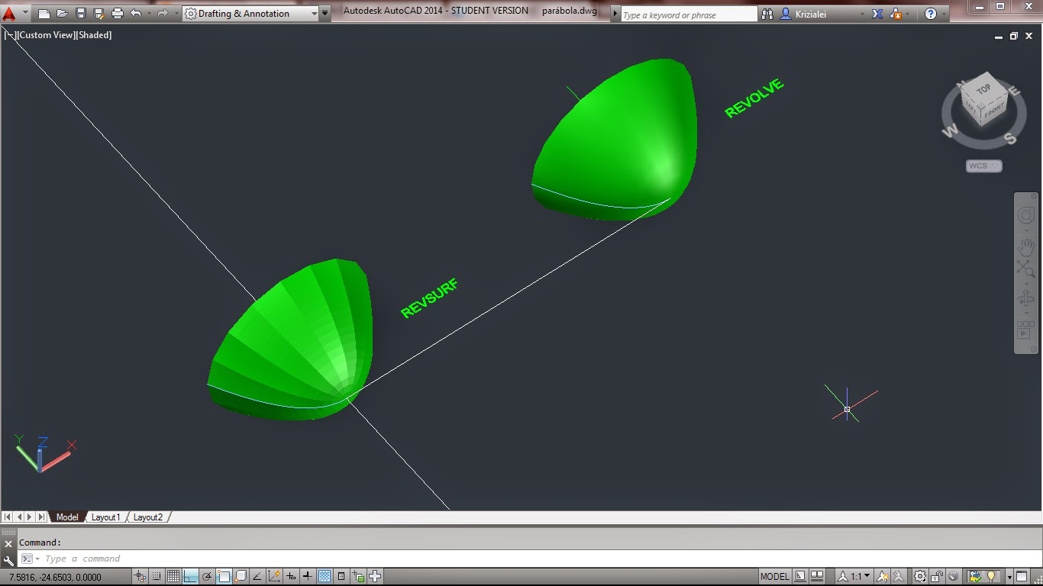Open the Drafting & Annotation workspace dropdown
This screenshot has width=1043, height=586.
click(x=315, y=13)
